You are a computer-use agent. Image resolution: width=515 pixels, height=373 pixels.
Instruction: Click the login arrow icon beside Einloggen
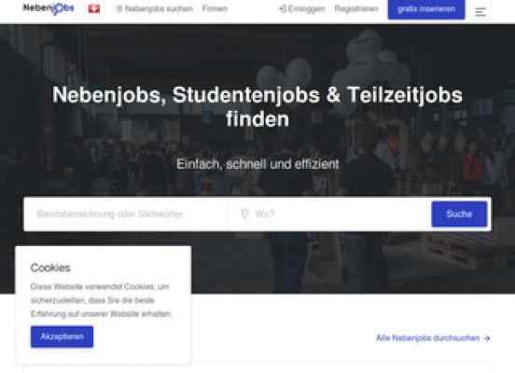pos(282,8)
